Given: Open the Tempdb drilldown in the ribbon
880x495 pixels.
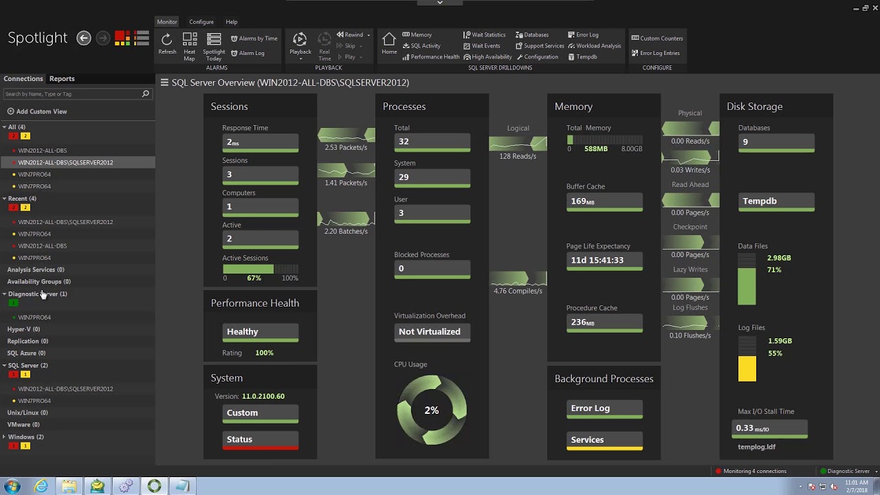Looking at the screenshot, I should [582, 57].
